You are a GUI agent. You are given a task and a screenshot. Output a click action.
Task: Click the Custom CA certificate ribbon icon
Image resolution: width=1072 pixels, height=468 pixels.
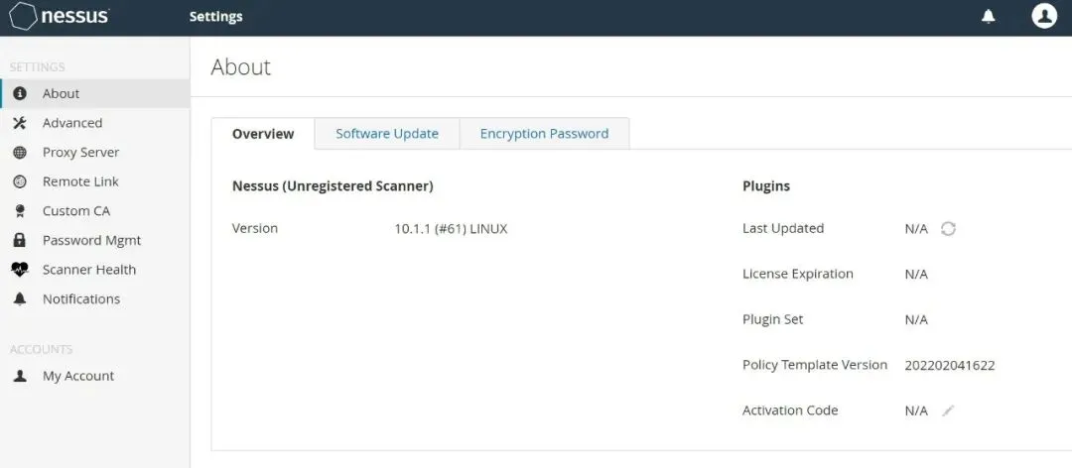[x=20, y=211]
